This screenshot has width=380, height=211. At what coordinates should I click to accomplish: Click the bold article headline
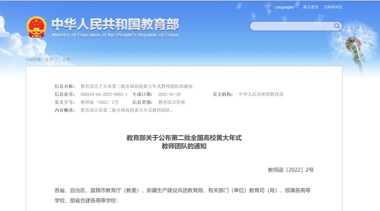pyautogui.click(x=184, y=142)
